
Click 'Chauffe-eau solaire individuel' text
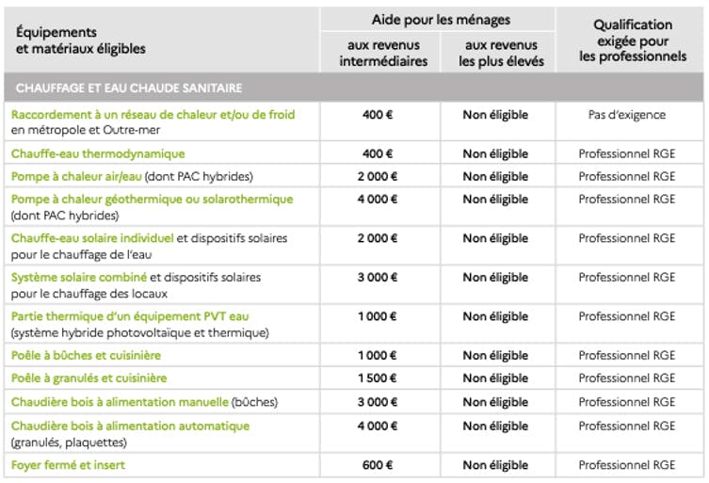coord(92,238)
